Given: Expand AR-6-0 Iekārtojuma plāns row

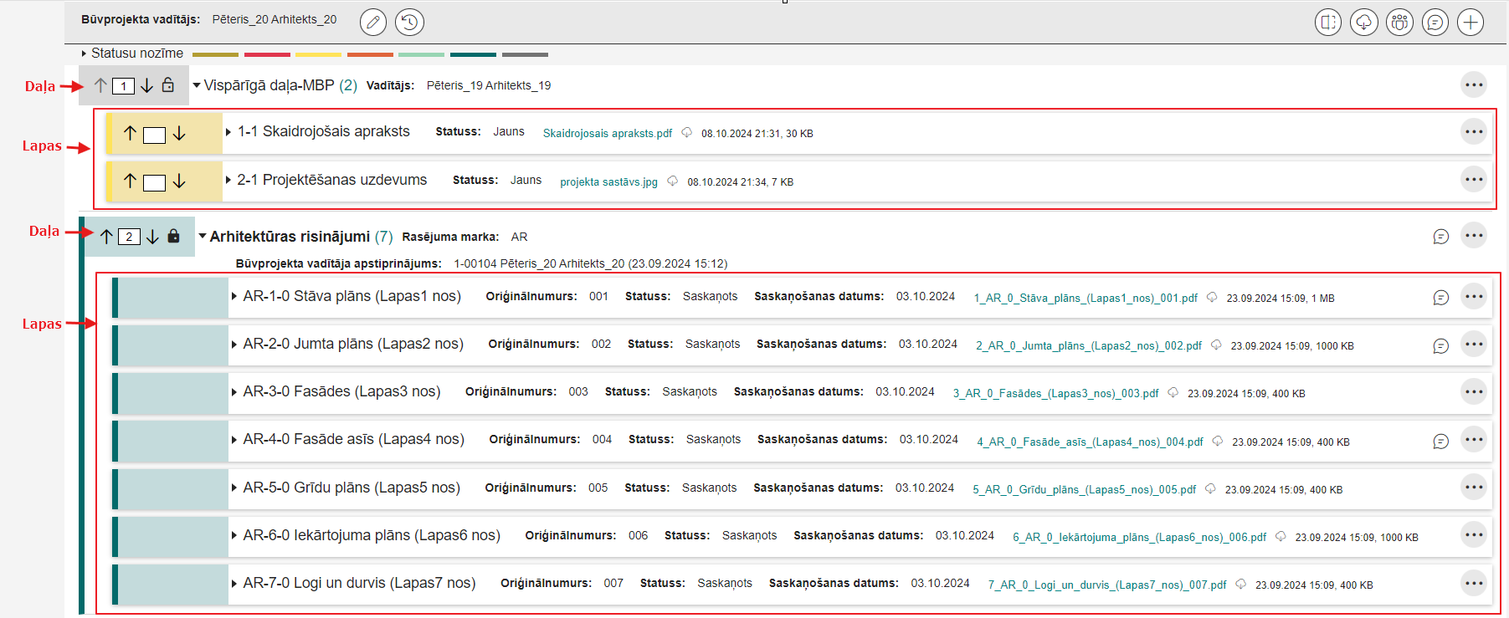Looking at the screenshot, I should 234,535.
